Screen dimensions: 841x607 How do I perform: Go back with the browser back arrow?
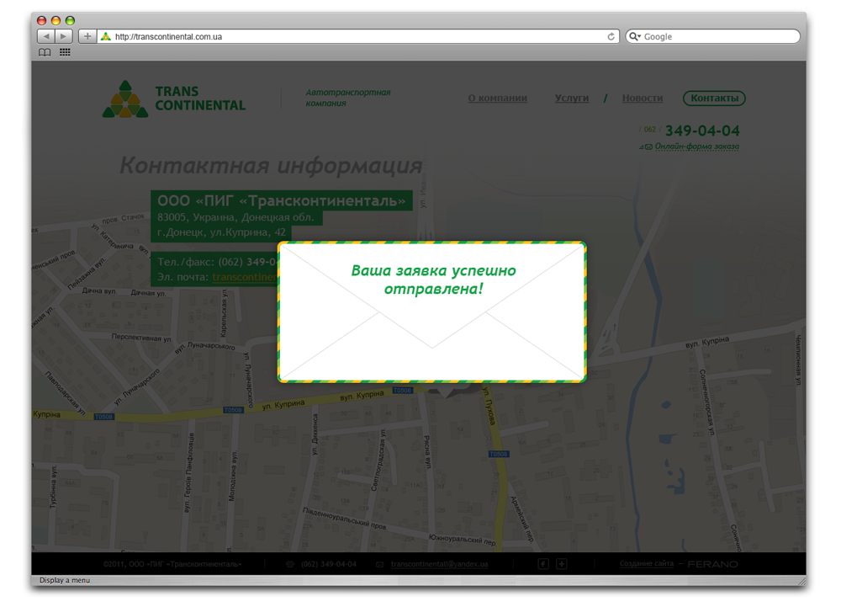pyautogui.click(x=46, y=36)
